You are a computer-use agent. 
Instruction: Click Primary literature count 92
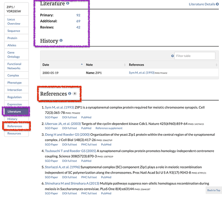coord(78,15)
